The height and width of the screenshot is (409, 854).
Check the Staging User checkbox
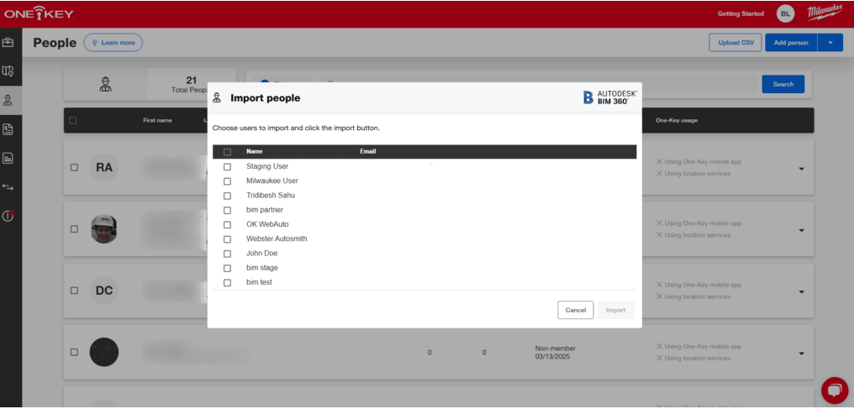click(x=227, y=166)
